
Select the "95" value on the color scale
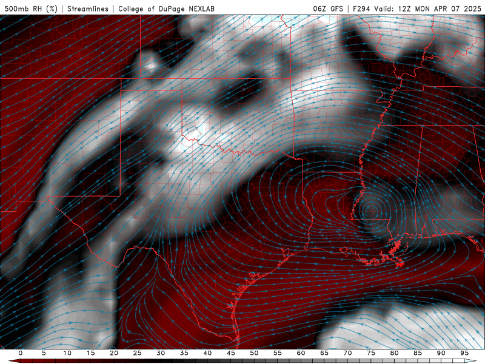464,353
